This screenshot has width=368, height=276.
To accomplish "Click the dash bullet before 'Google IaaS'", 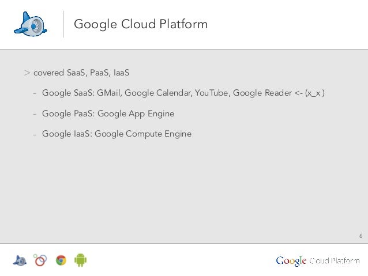I will point(35,134).
